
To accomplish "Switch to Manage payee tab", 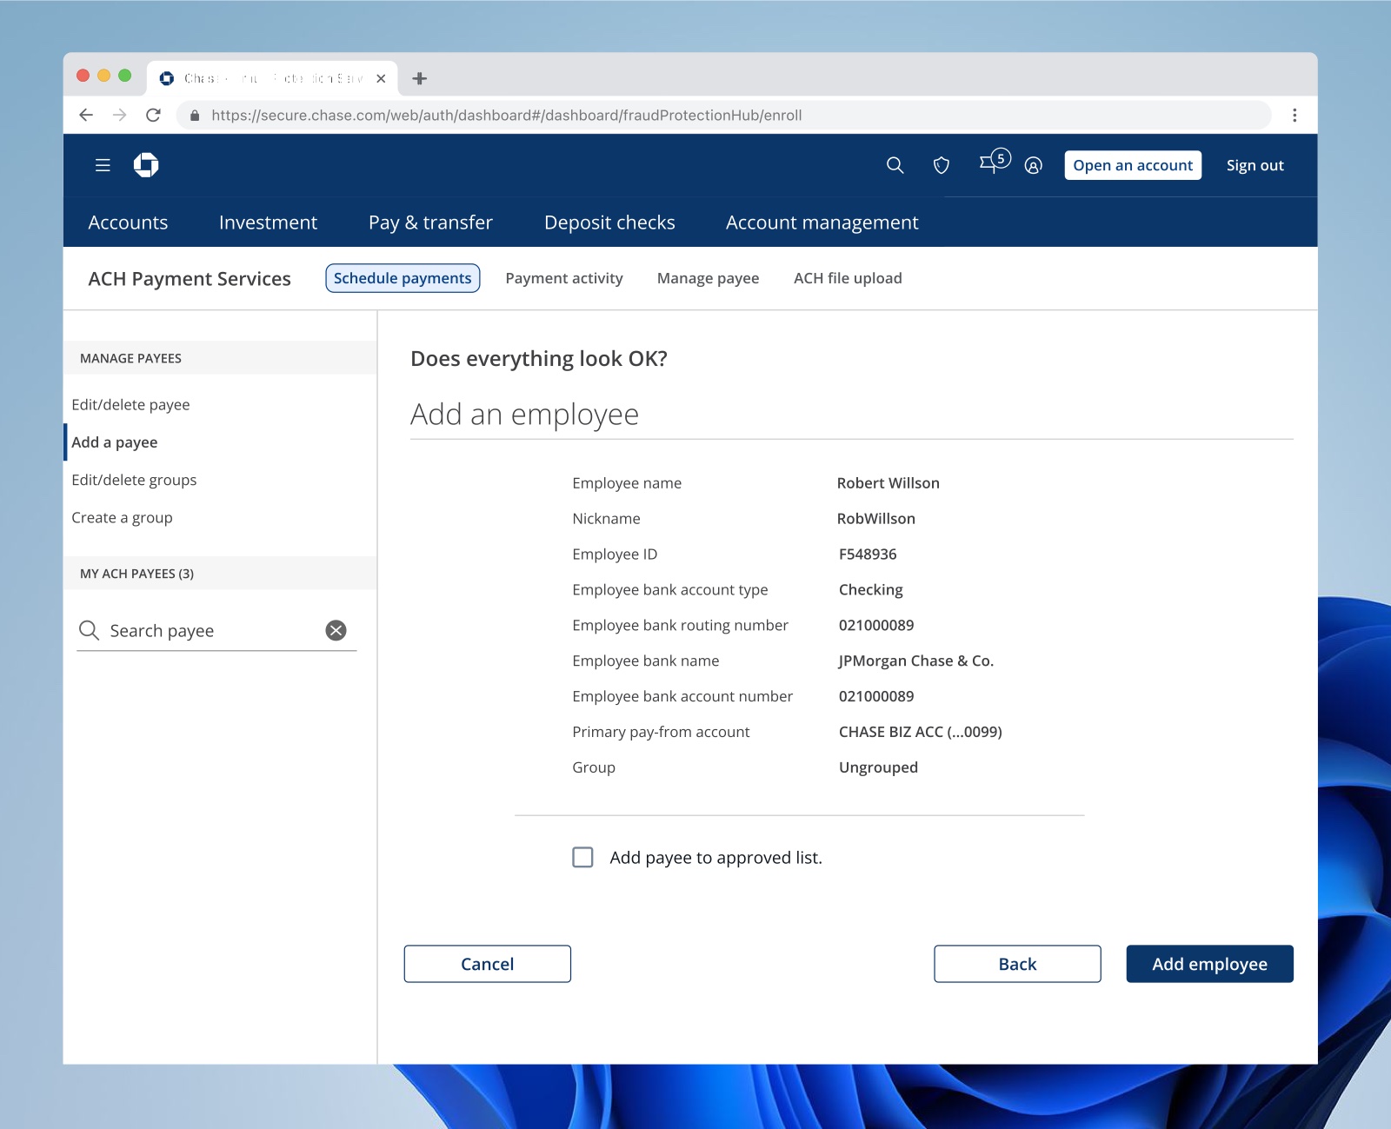I will [708, 278].
